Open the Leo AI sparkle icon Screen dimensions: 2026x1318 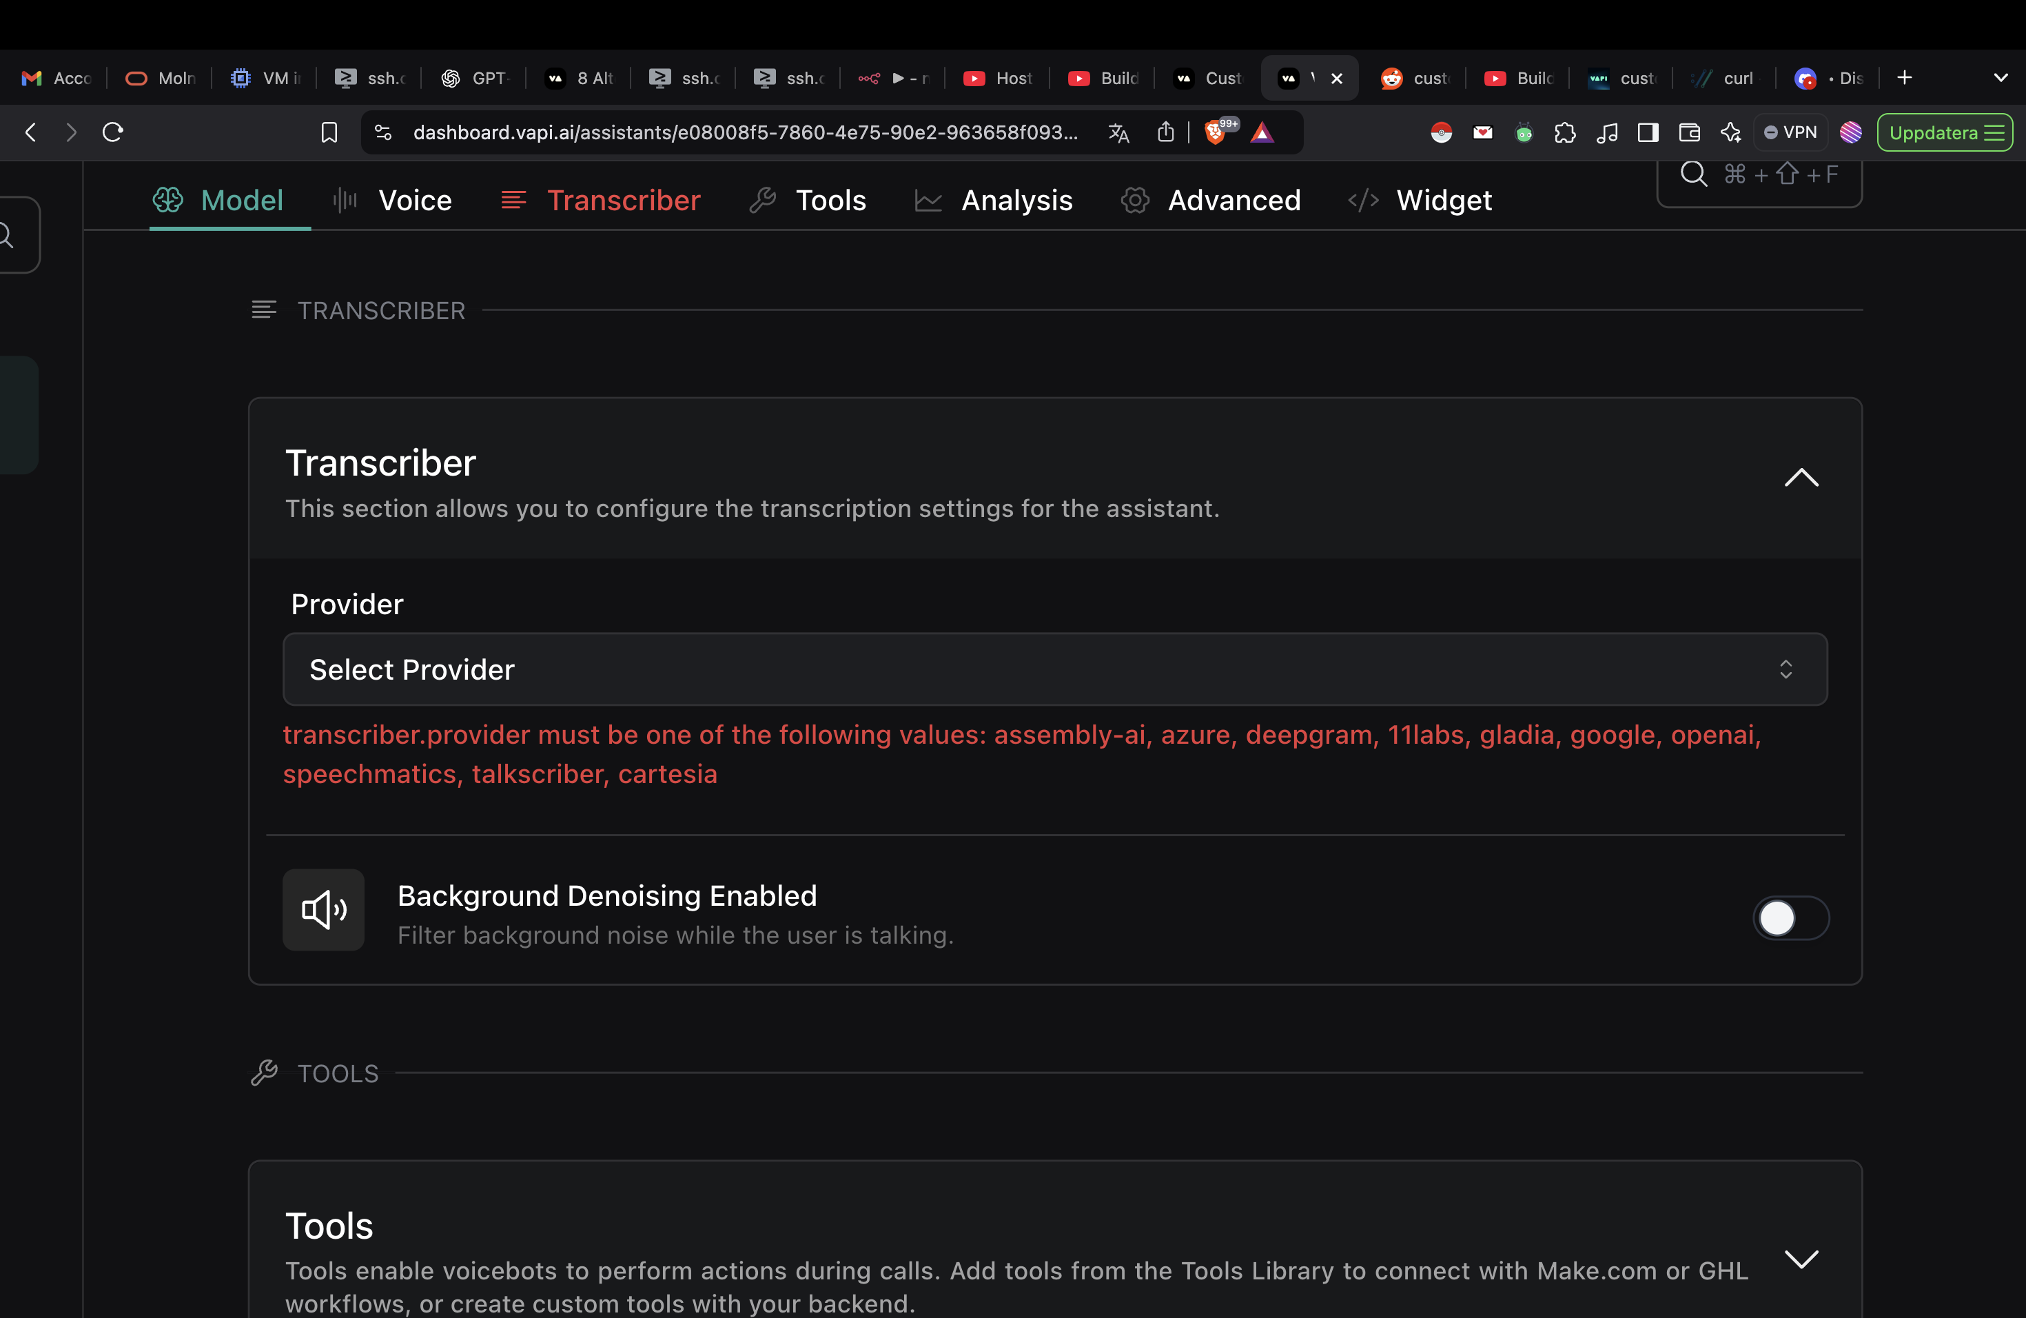coord(1730,132)
